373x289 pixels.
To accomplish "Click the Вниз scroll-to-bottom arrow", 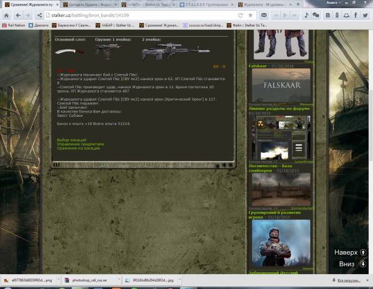I will coord(363,264).
